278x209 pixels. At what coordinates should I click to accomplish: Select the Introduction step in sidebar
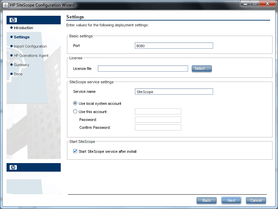click(23, 28)
